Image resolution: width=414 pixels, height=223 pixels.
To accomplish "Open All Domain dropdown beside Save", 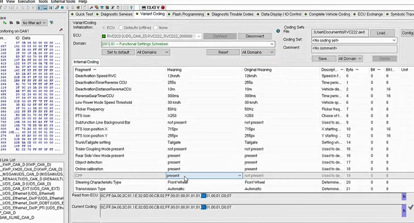I will click(x=350, y=58).
